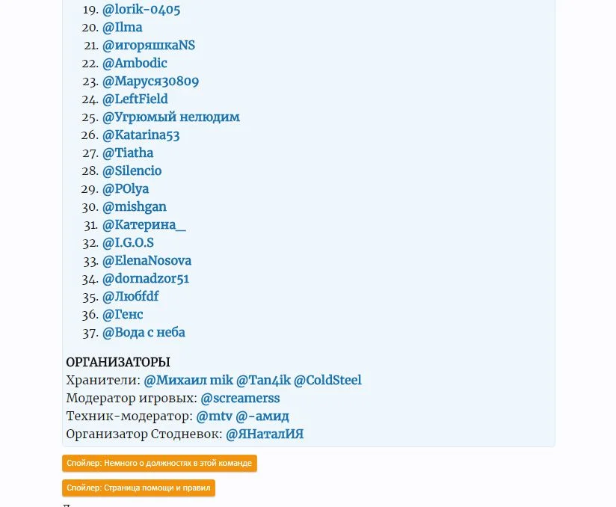Click the @Ilma mention link
The image size is (616, 507).
click(123, 28)
